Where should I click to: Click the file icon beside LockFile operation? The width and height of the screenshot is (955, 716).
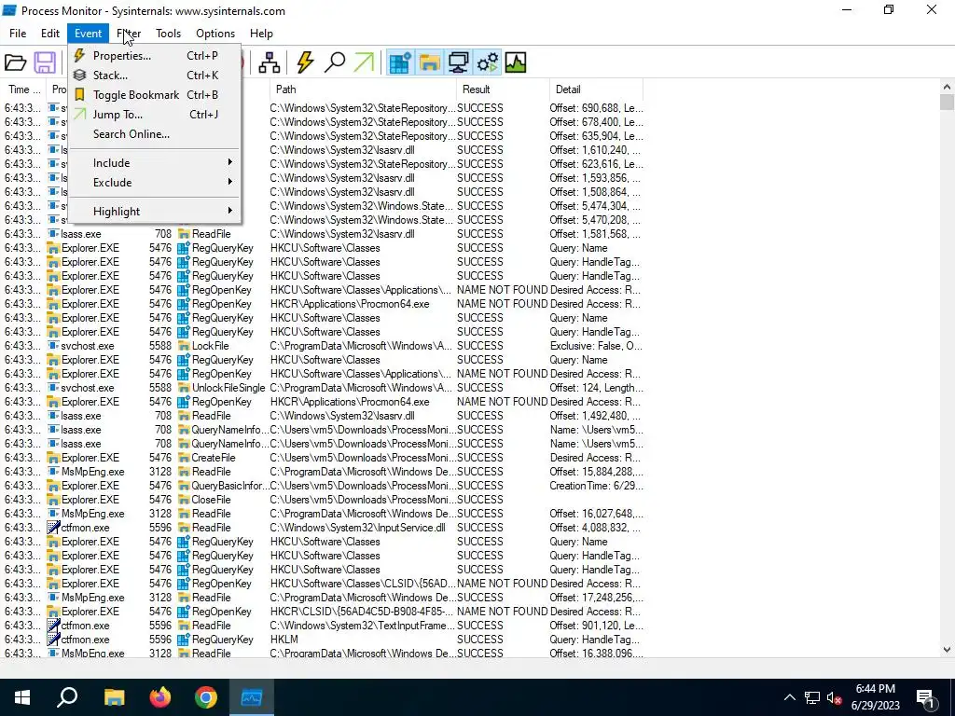coord(184,346)
